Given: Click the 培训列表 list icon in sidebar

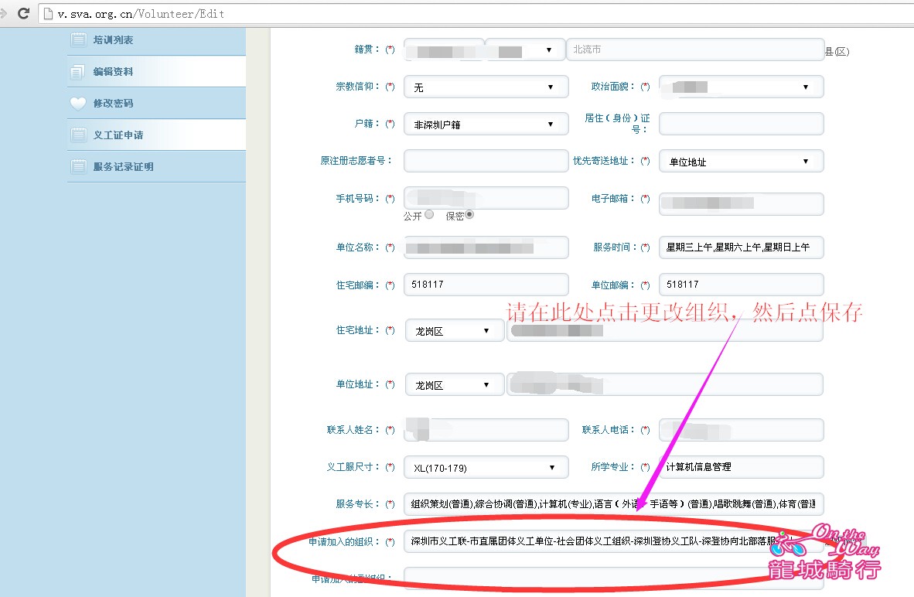Looking at the screenshot, I should click(x=78, y=40).
